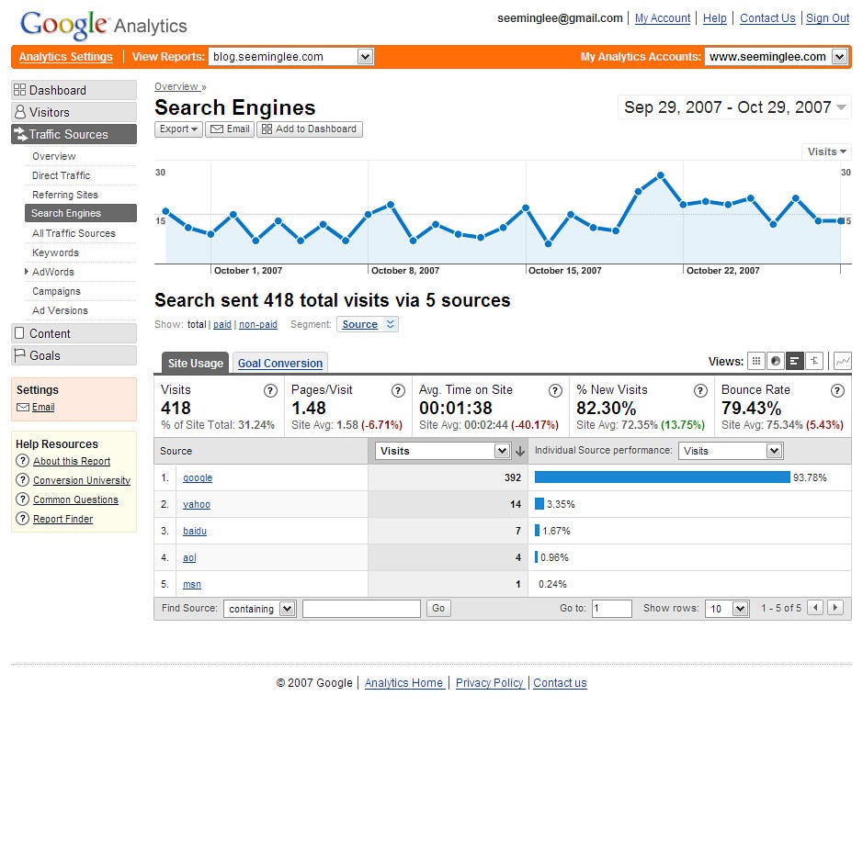Open the Show rows dropdown
Viewport: 863px width, 864px height.
pyautogui.click(x=726, y=608)
